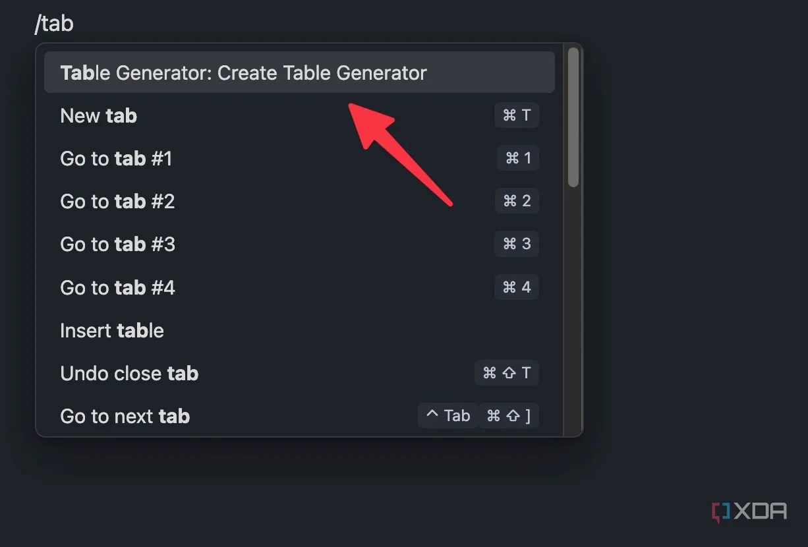Viewport: 808px width, 547px height.
Task: Click the ⌘⇧T badge beside Undo close tab
Action: [507, 373]
